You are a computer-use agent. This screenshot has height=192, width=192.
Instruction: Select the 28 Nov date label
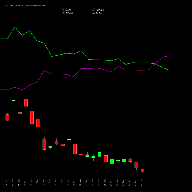[x=117, y=183]
